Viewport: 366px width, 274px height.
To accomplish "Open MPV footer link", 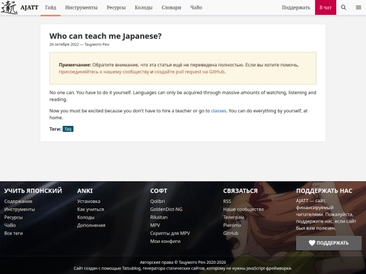I will 155,225.
